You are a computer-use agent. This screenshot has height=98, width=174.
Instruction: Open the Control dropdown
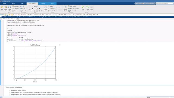pos(51,8)
